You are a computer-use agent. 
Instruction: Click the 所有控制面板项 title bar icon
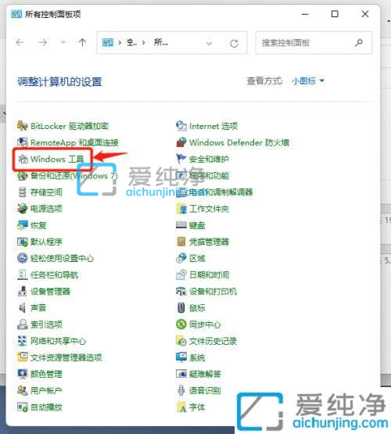(x=16, y=14)
